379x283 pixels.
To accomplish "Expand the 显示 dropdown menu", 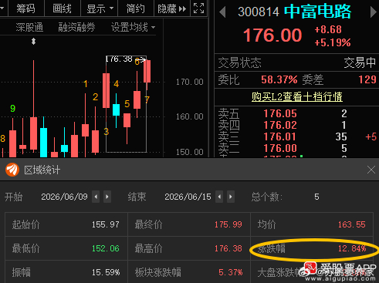I will point(100,8).
